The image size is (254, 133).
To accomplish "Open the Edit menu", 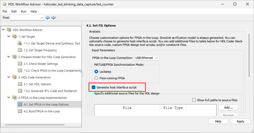I will [14, 11].
